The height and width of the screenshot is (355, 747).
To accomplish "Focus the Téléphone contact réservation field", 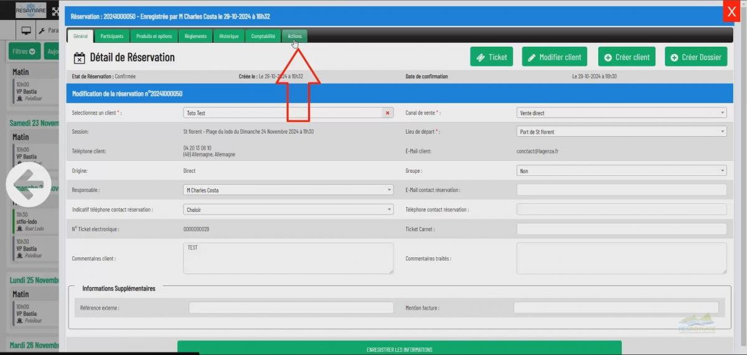I will (621, 210).
